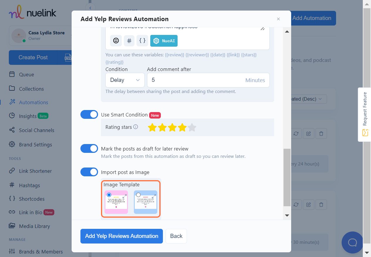This screenshot has width=371, height=257.
Task: Click the dialog's vertical scrollbar thumb
Action: pos(287,177)
